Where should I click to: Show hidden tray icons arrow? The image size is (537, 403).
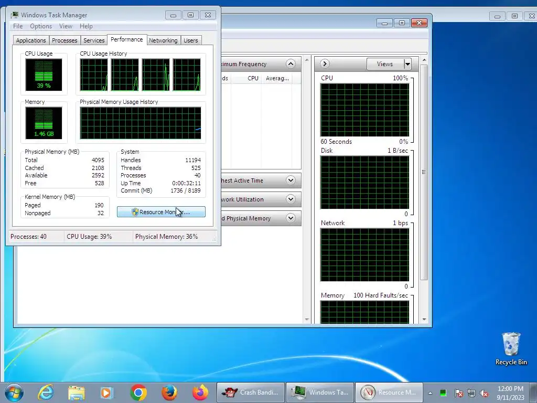pyautogui.click(x=430, y=393)
